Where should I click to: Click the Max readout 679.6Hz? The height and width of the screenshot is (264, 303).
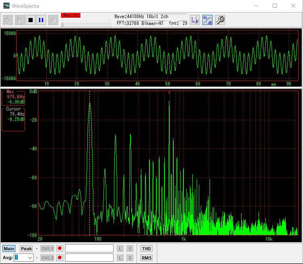pos(16,97)
